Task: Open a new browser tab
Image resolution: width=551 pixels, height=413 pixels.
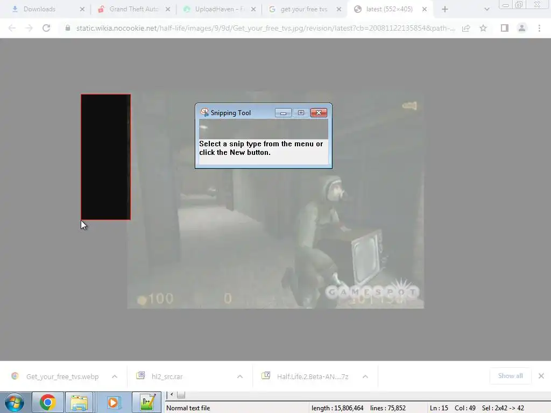Action: pyautogui.click(x=445, y=10)
